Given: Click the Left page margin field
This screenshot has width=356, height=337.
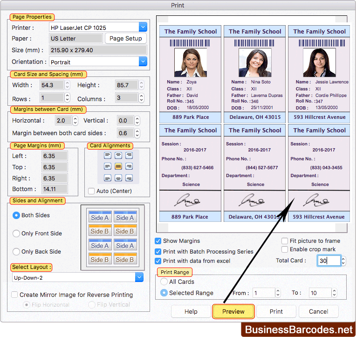Looking at the screenshot, I should [x=55, y=156].
